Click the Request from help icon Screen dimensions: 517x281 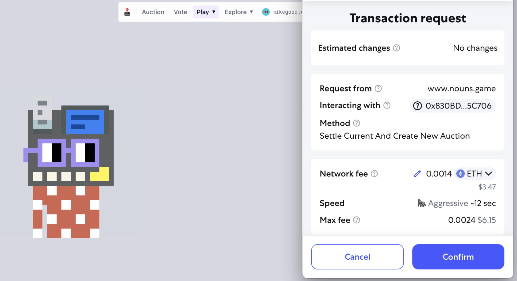378,89
